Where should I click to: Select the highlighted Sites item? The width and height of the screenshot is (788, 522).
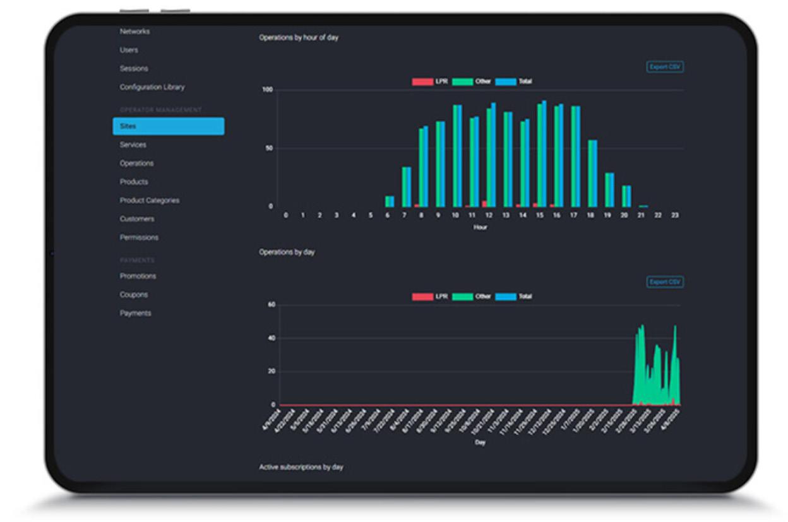click(169, 126)
